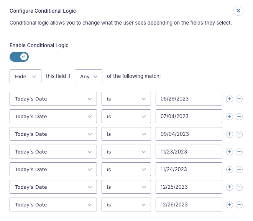
Task: Add a rule after the 11/23/2023 row
Action: coord(230,152)
